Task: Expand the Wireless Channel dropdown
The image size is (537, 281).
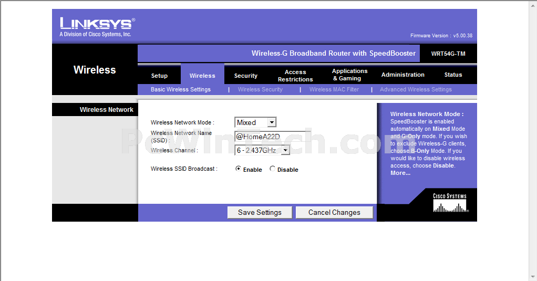Action: pos(262,150)
